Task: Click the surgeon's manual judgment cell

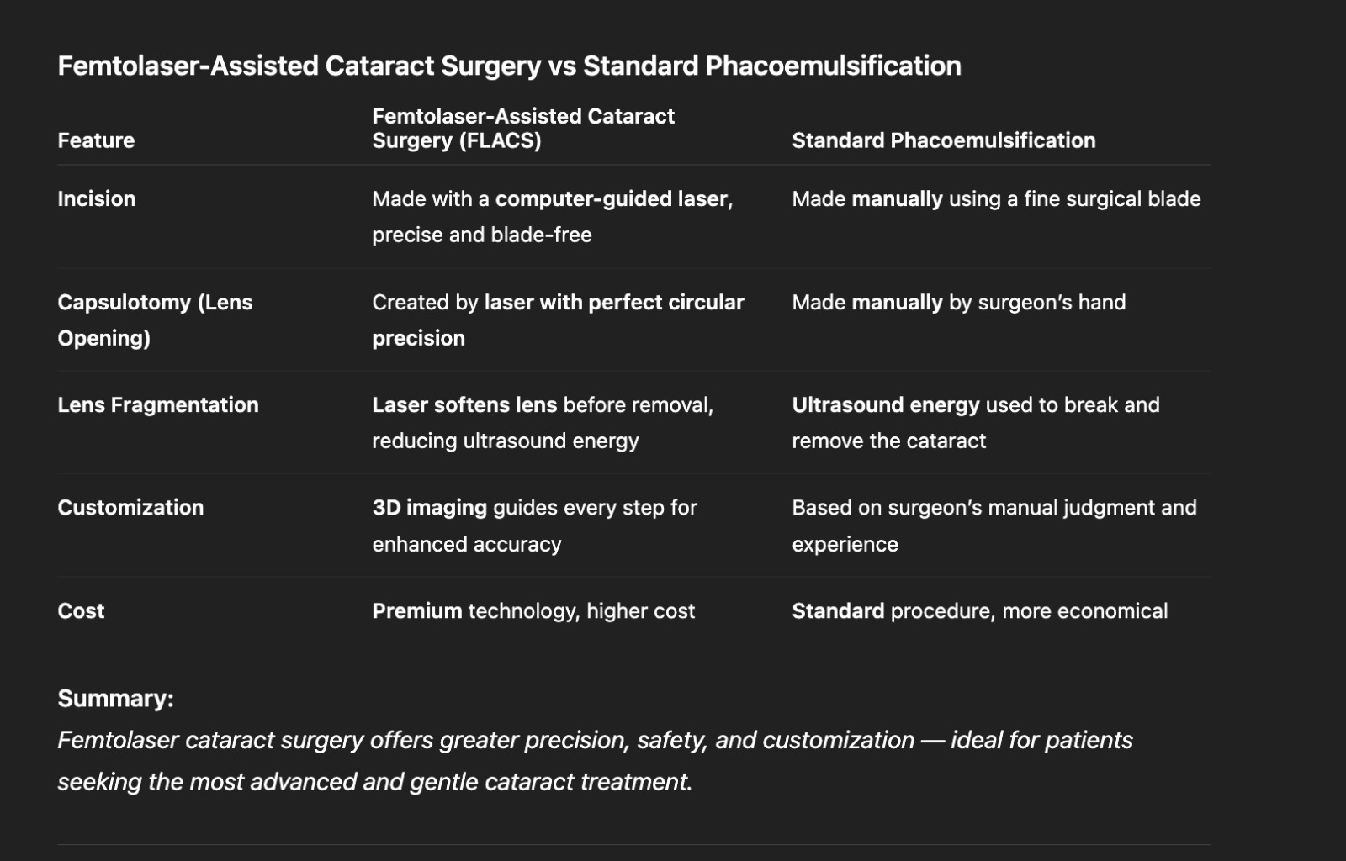Action: (994, 526)
